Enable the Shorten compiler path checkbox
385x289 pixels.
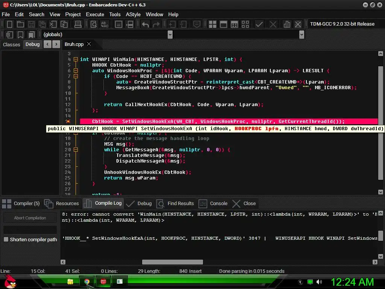click(x=6, y=239)
